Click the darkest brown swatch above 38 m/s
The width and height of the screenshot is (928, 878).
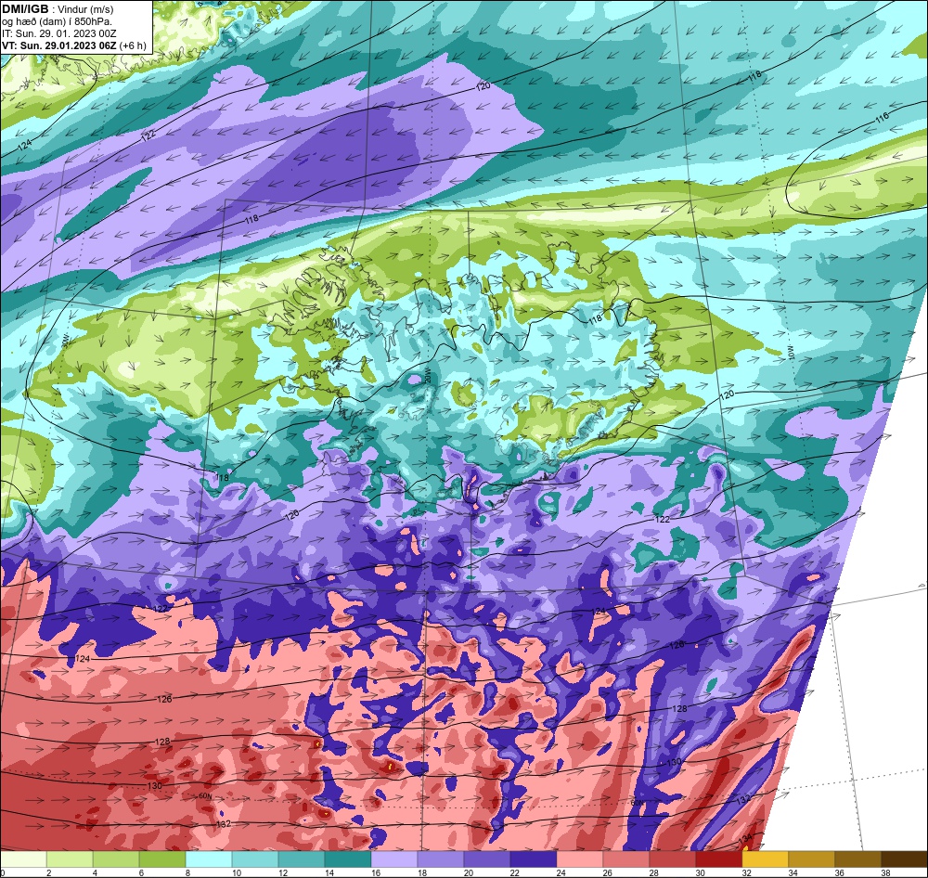[x=904, y=859]
